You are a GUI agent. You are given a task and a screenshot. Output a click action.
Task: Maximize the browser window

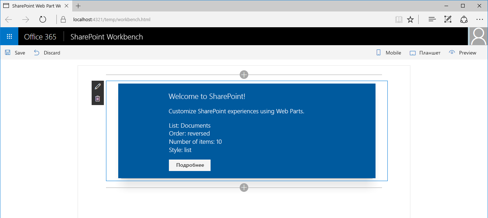463,6
